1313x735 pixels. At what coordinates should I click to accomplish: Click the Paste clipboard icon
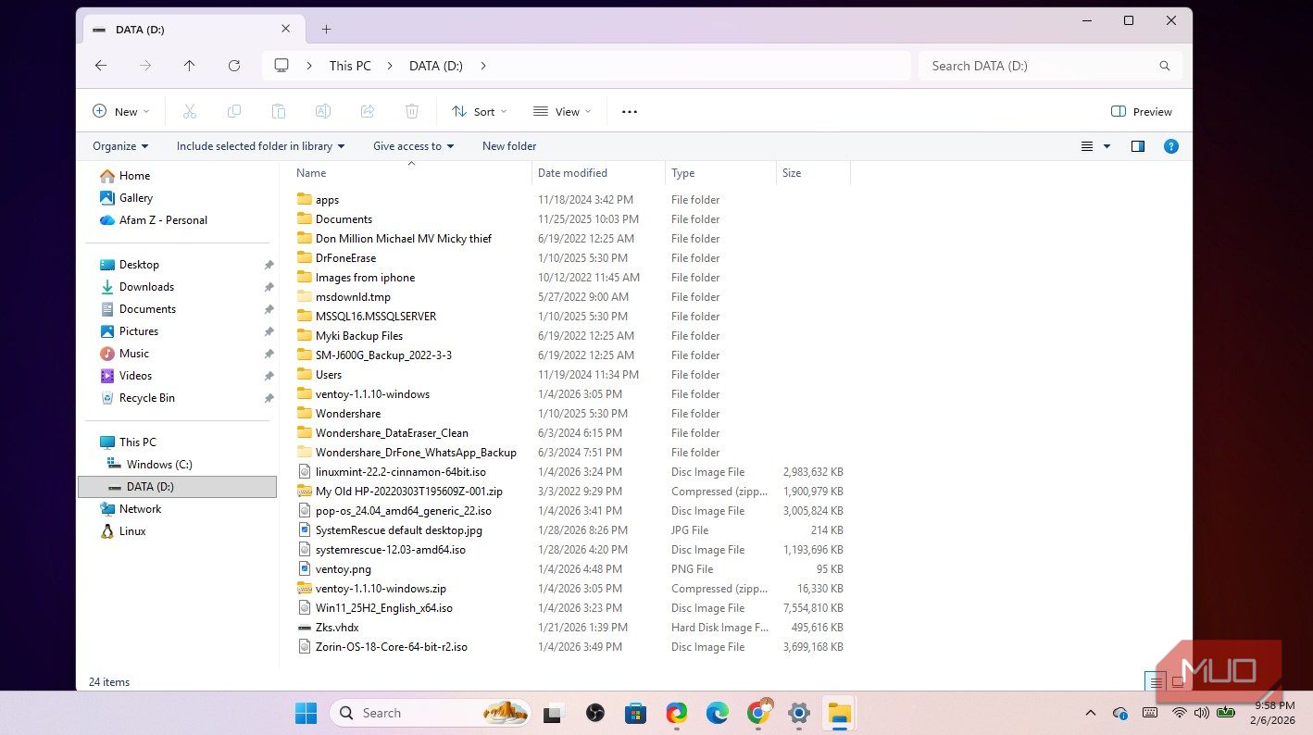click(279, 111)
